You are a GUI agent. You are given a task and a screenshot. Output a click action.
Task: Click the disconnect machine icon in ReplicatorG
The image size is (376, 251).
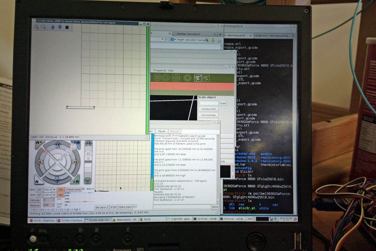tap(206, 77)
